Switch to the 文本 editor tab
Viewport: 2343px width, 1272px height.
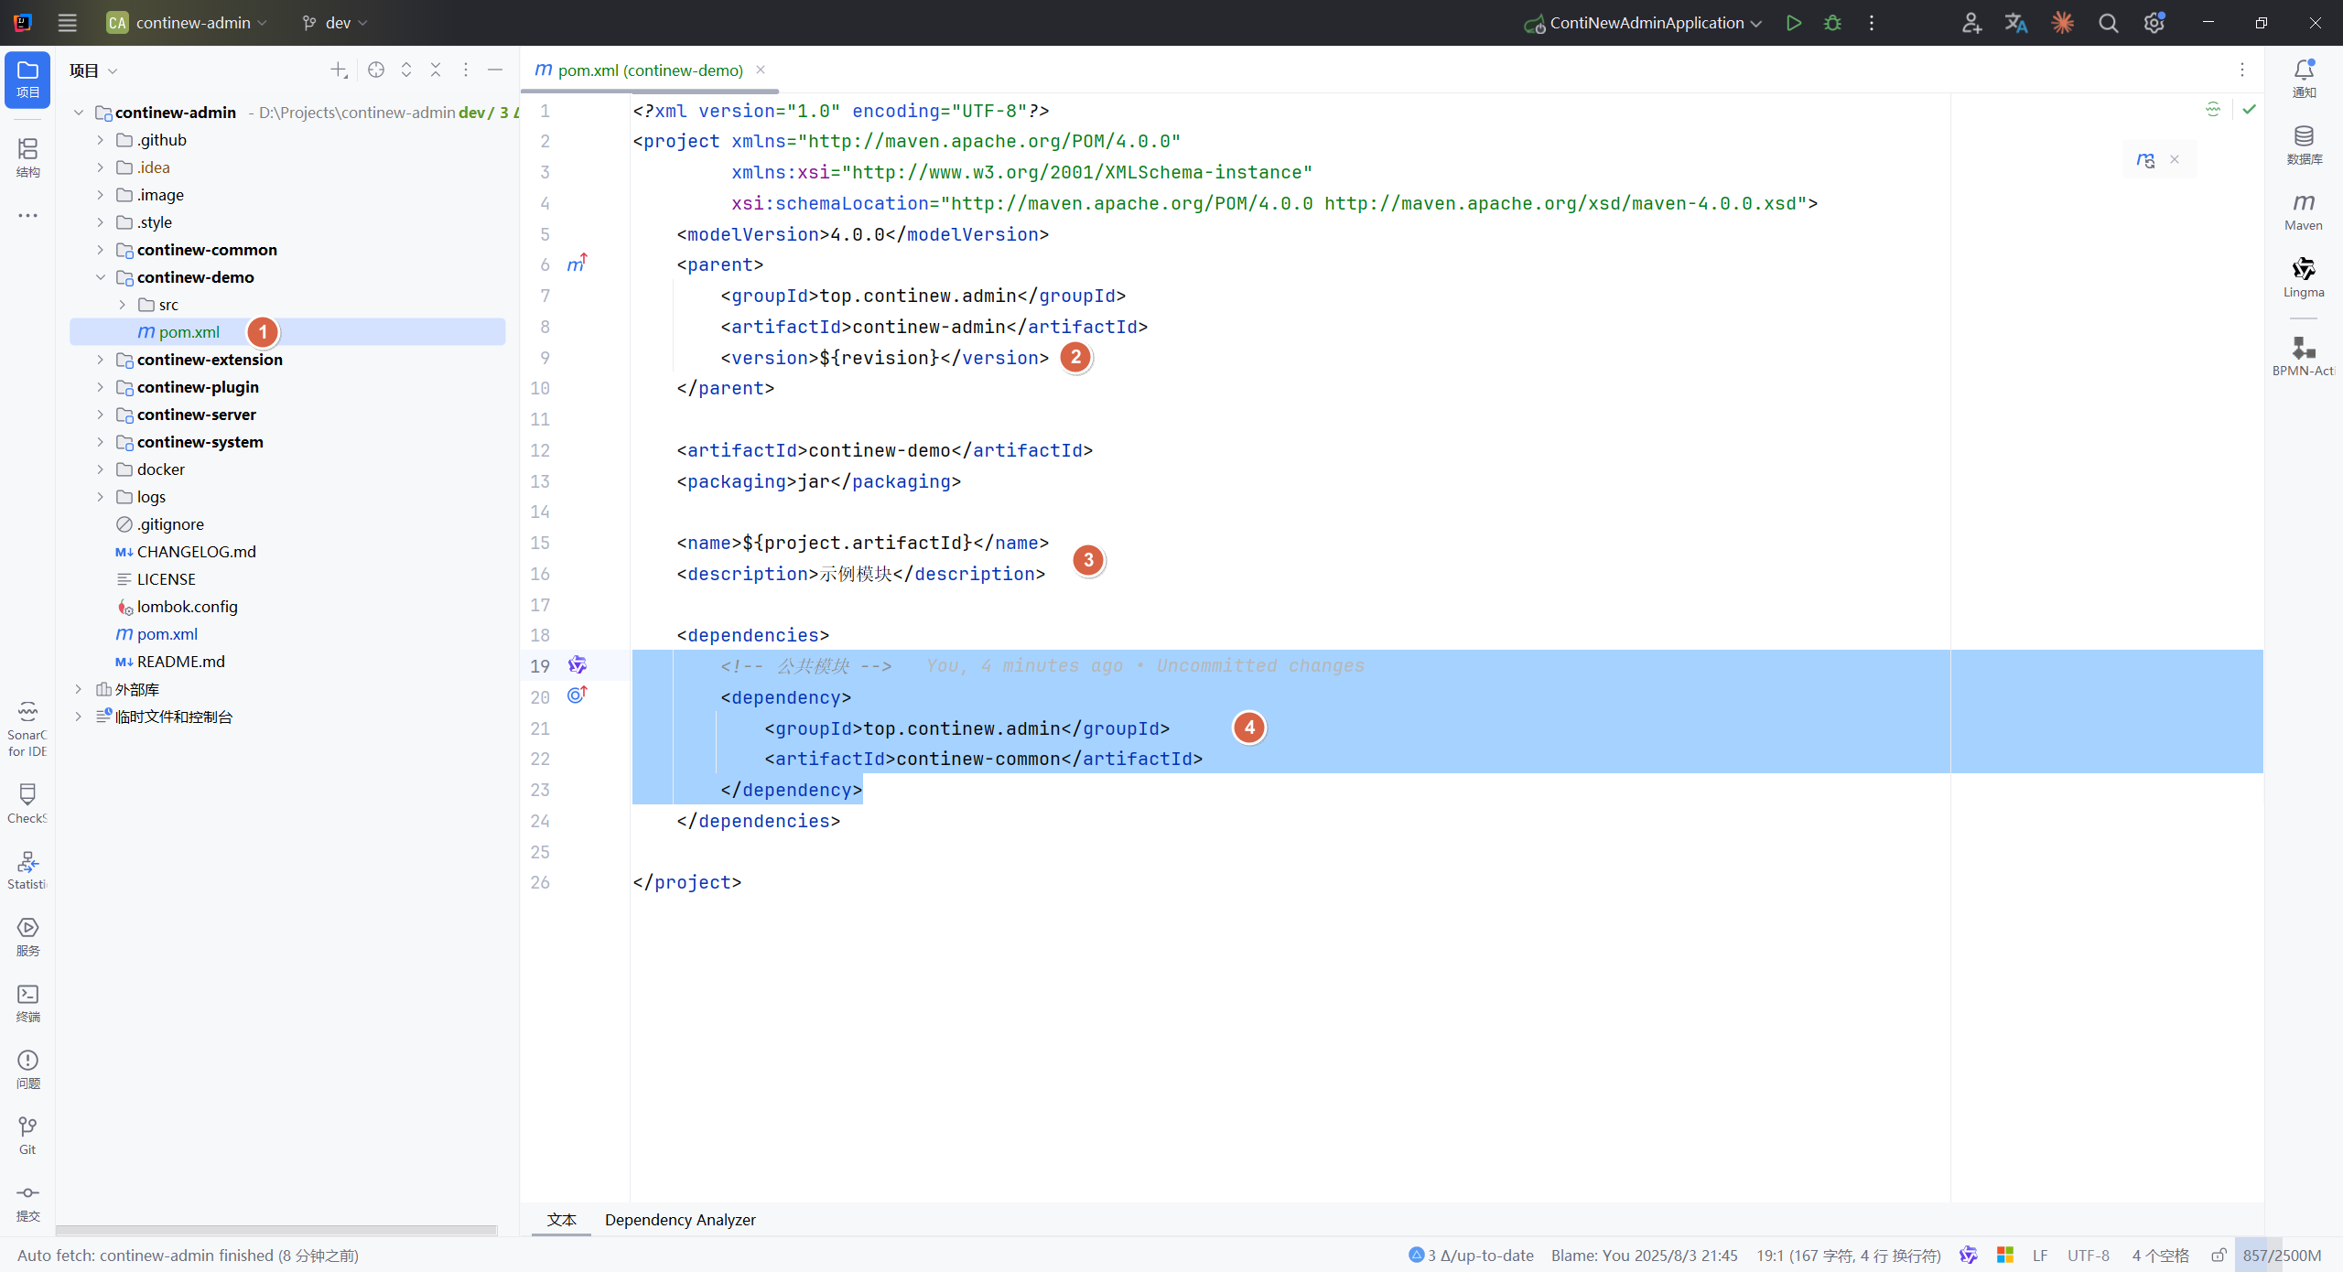tap(561, 1220)
